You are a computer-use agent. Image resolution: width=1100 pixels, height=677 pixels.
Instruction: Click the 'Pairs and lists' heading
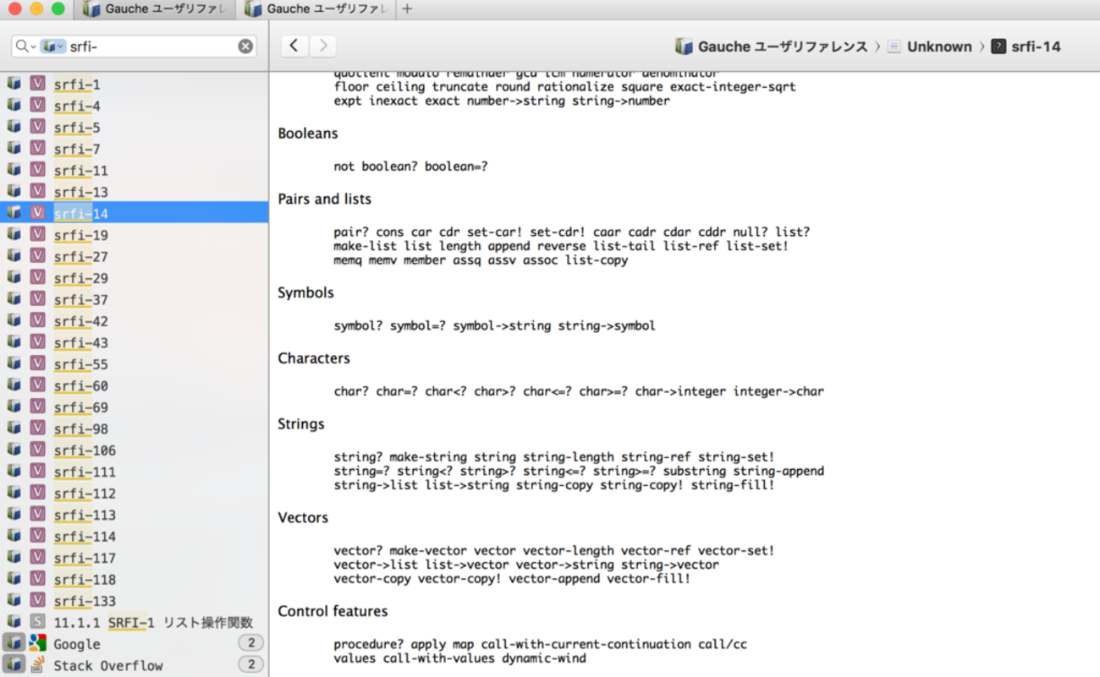point(325,199)
